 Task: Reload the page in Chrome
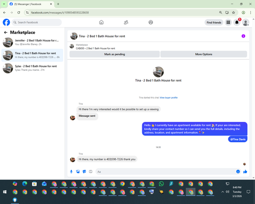(19, 12)
